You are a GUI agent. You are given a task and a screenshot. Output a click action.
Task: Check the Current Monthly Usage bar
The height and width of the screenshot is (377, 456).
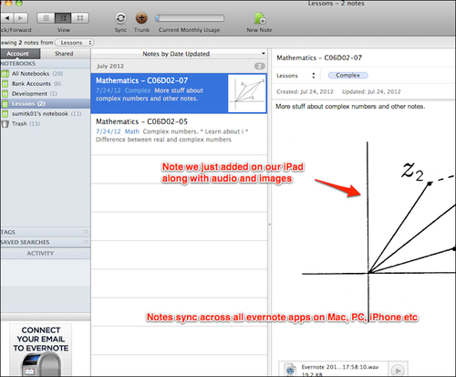pos(190,18)
